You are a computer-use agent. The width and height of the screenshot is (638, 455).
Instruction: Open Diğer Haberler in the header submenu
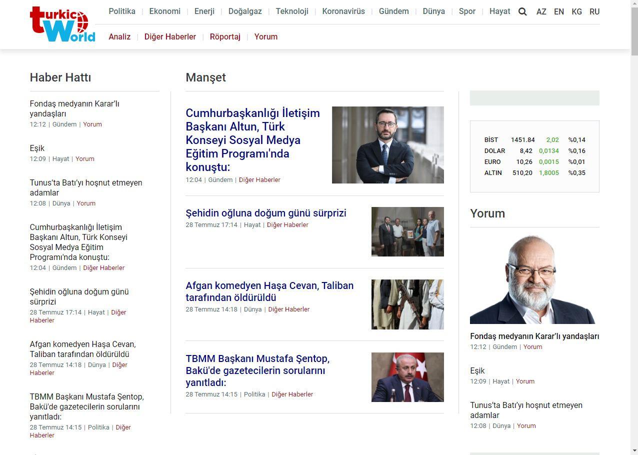[170, 36]
